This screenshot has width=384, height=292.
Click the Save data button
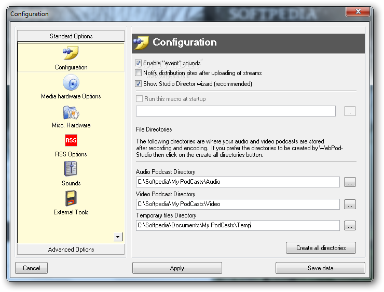[x=320, y=268]
